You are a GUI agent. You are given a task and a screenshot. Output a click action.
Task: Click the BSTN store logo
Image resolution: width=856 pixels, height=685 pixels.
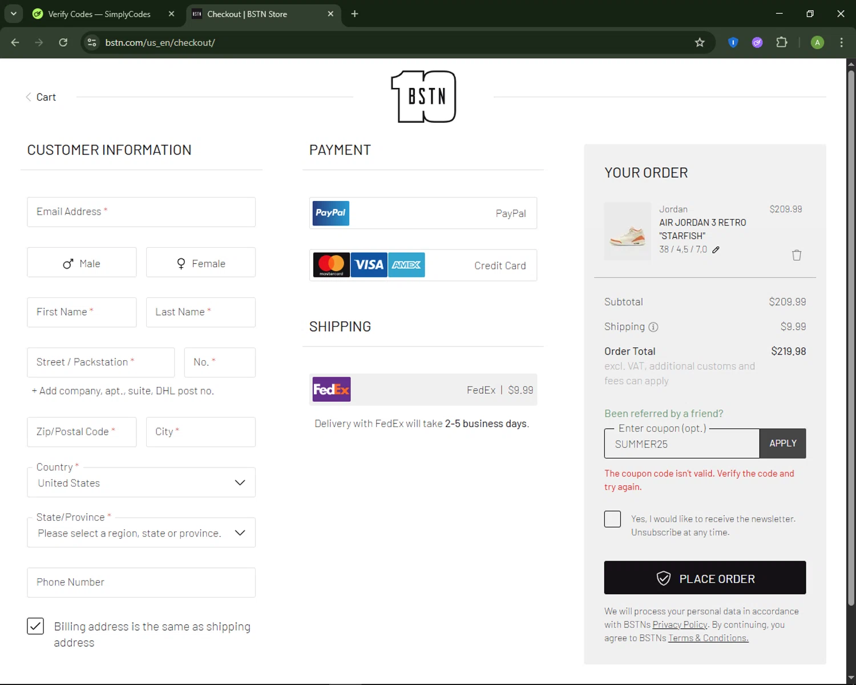423,96
